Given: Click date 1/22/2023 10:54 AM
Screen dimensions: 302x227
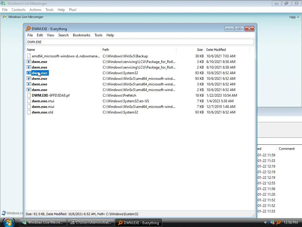Looking at the screenshot, I should [222, 95].
